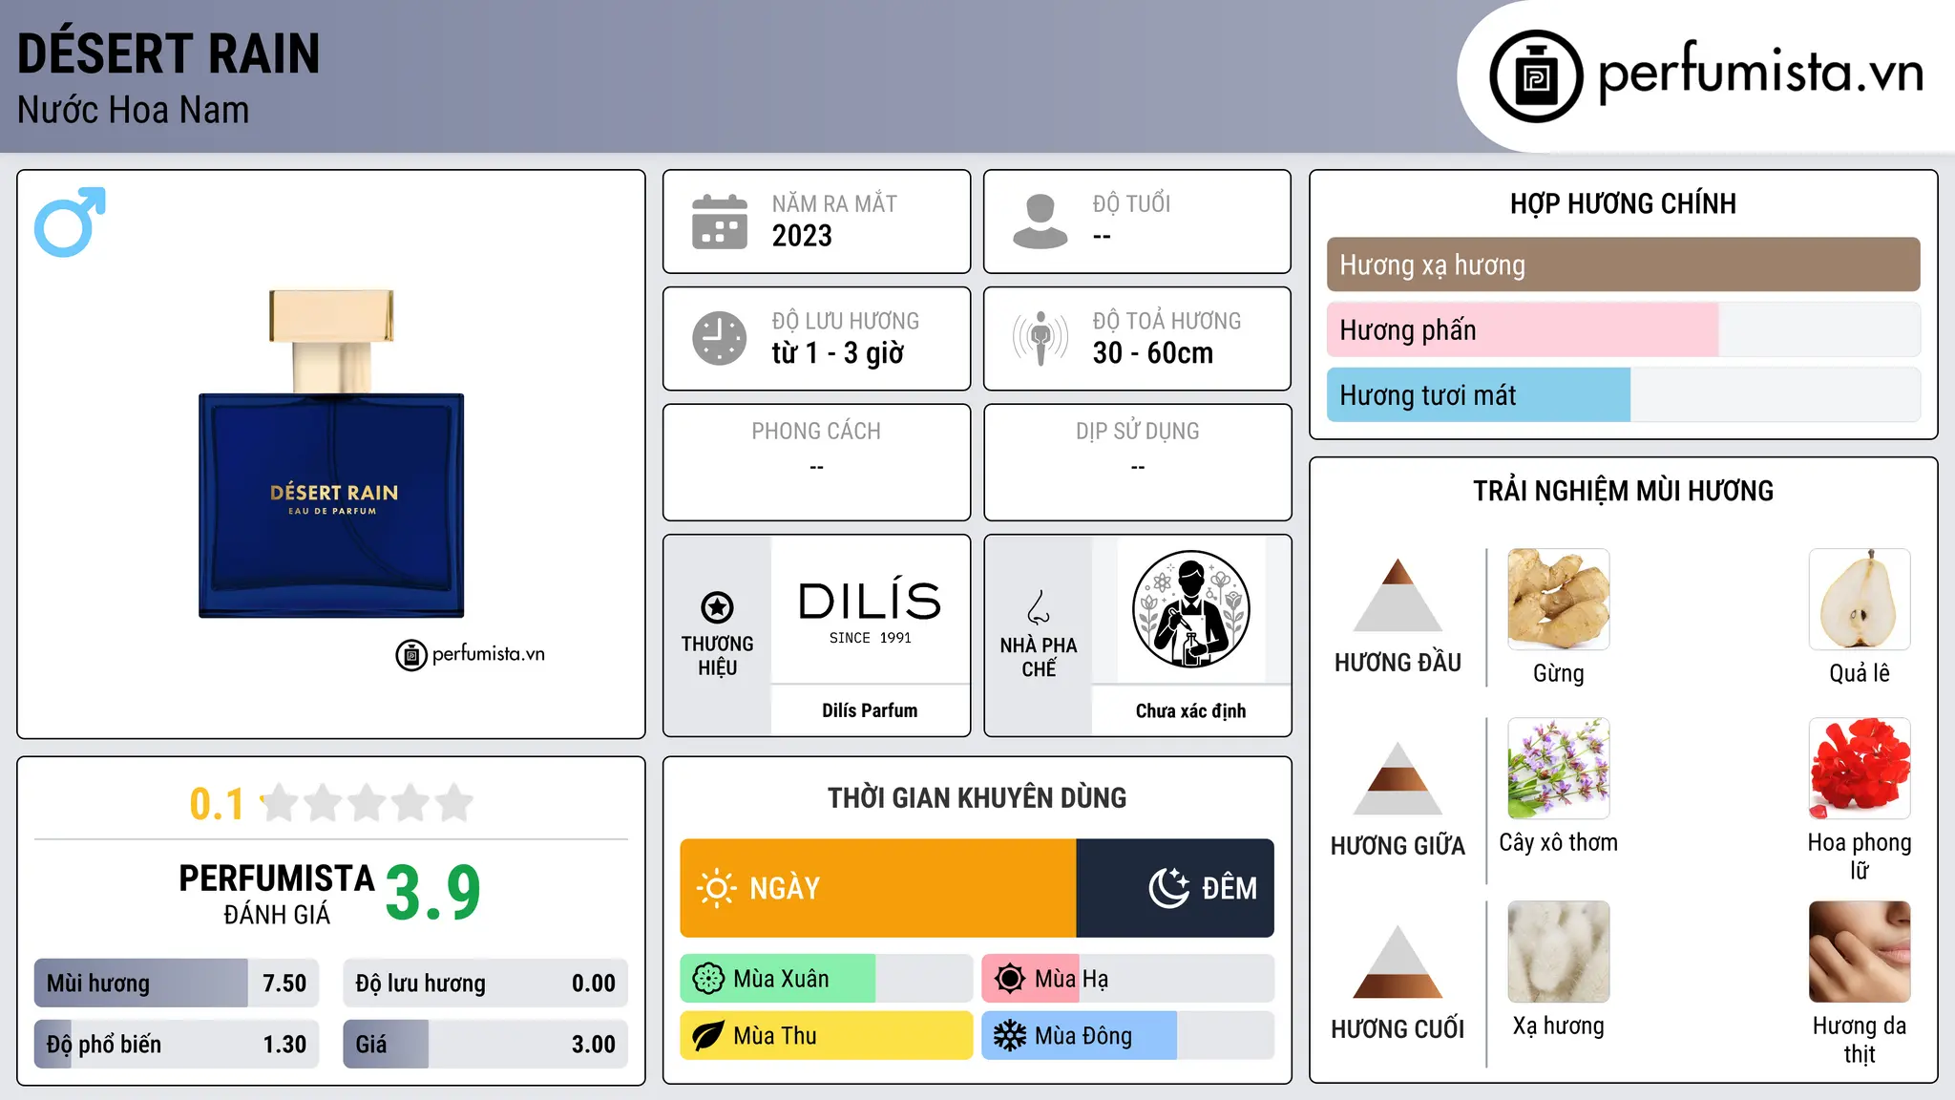Click the Mùa Xuân season bar
Screen dimensions: 1955x1100
827,979
